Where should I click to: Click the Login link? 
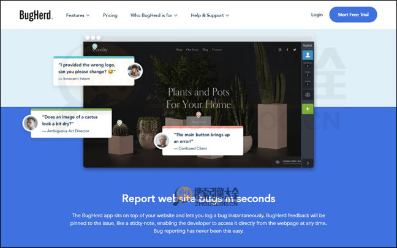click(x=317, y=15)
